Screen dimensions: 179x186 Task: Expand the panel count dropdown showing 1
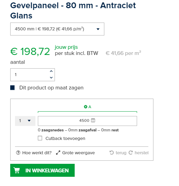tap(25, 121)
